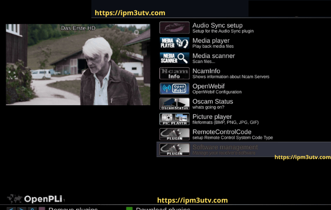
Task: Click the left arrow key icon in bottom bar
Action: tap(9, 209)
